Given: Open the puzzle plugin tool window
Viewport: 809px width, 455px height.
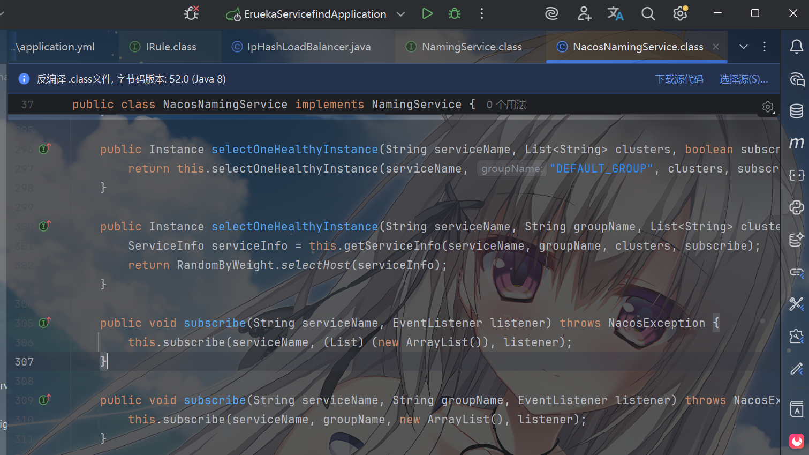Looking at the screenshot, I should [797, 337].
